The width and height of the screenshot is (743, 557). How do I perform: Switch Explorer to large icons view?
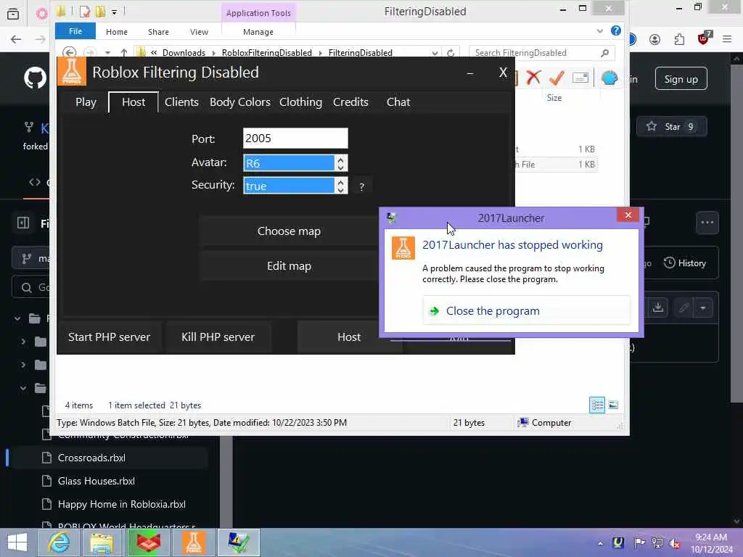[x=613, y=405]
